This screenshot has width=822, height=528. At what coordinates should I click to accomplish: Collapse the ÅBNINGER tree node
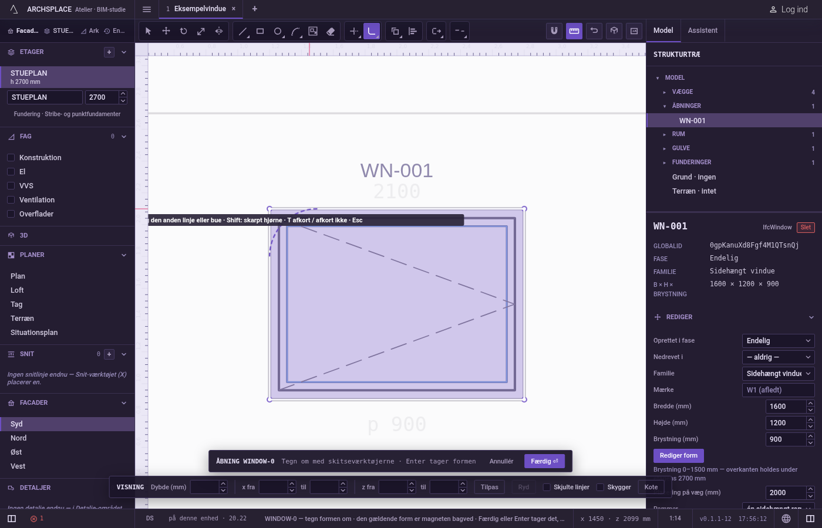click(665, 106)
